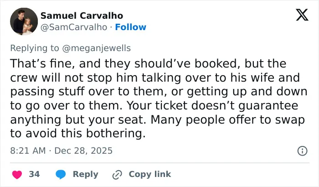
Task: Click the 34 likes count
Action: (34, 174)
